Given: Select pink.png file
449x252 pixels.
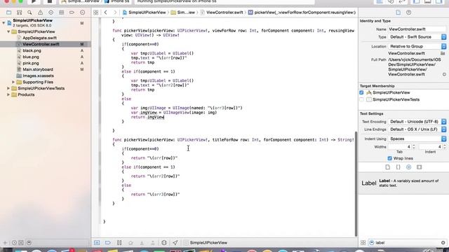Looking at the screenshot, I should 31,63.
